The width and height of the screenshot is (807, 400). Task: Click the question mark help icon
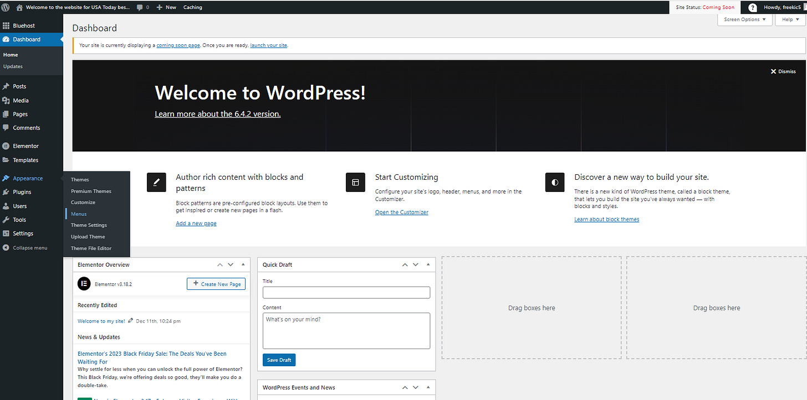[753, 8]
